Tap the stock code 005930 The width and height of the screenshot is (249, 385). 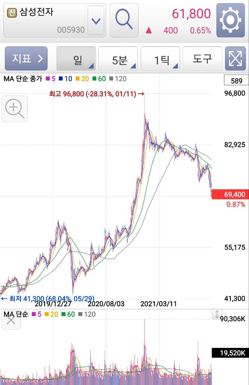point(71,30)
